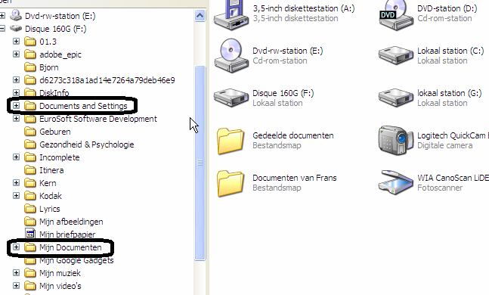489x295 pixels.
Task: Select the Gezondheid & Psychologie folder in tree
Action: (86, 144)
